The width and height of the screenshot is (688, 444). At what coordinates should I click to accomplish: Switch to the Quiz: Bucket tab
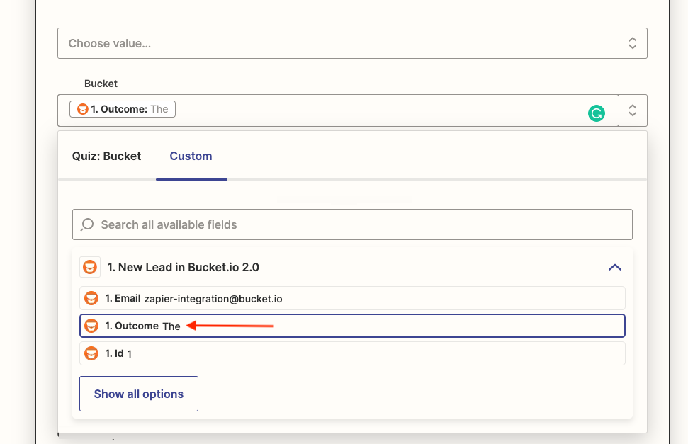(106, 156)
